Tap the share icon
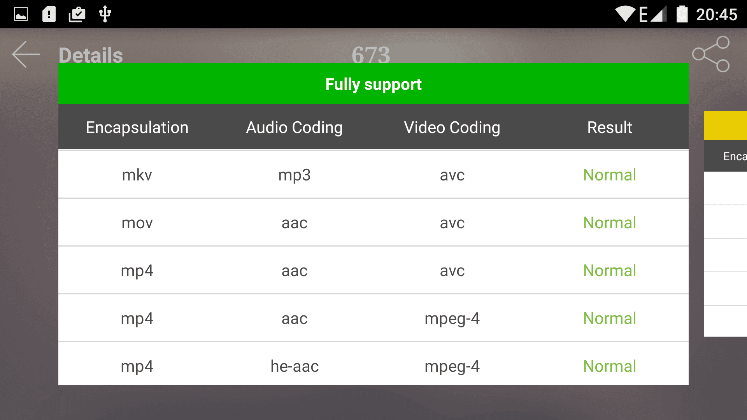 [x=711, y=54]
